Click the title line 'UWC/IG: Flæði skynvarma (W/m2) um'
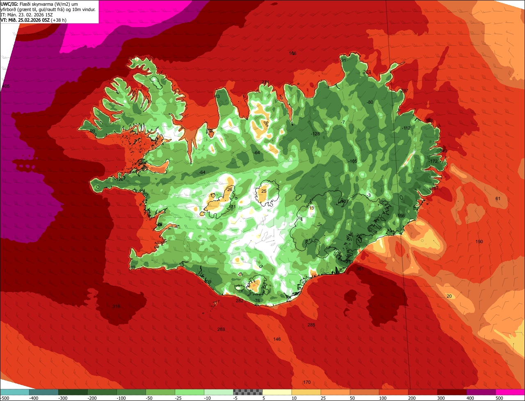 coord(39,4)
